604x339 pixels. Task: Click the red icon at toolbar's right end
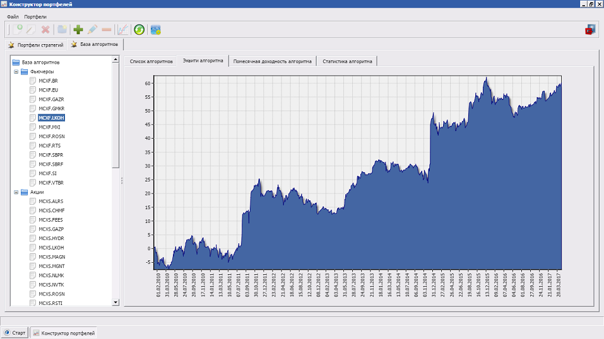[x=590, y=29]
